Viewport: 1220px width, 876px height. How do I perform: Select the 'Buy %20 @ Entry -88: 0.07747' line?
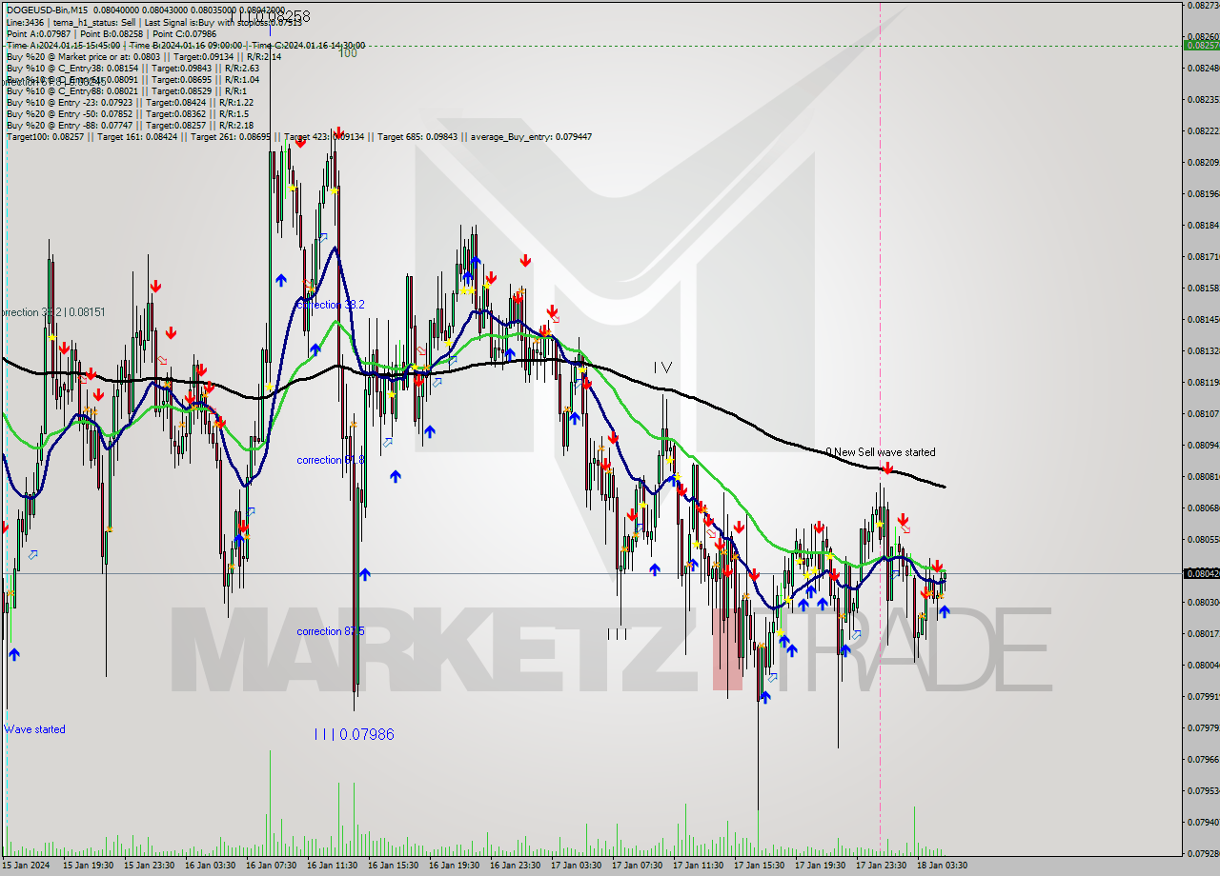pyautogui.click(x=130, y=125)
